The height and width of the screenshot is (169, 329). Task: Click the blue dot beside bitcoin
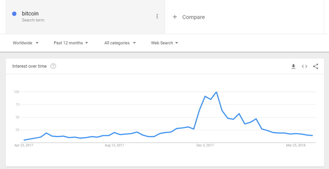click(x=14, y=14)
